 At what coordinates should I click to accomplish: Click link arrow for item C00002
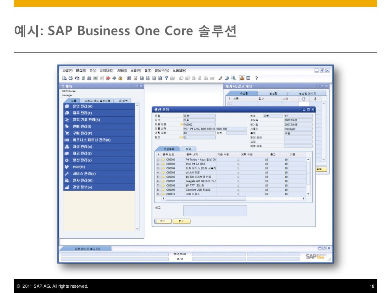point(163,160)
